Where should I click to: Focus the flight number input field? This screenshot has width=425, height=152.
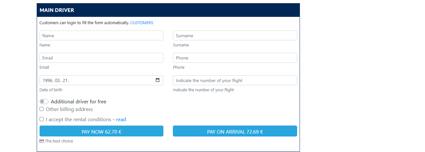pyautogui.click(x=235, y=80)
